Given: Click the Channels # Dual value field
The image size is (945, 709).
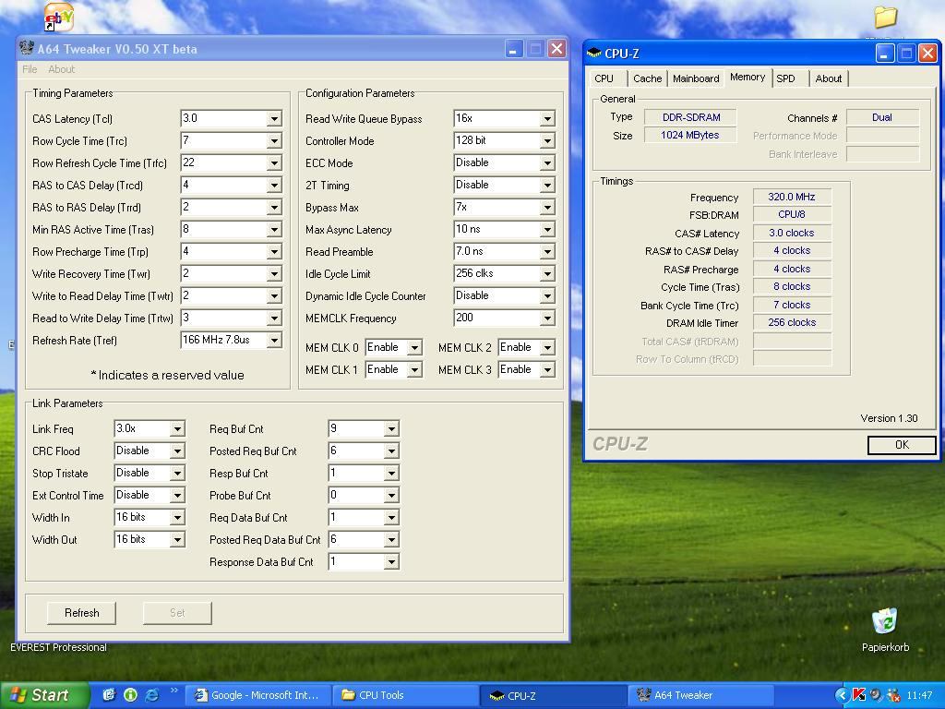Looking at the screenshot, I should coord(882,117).
